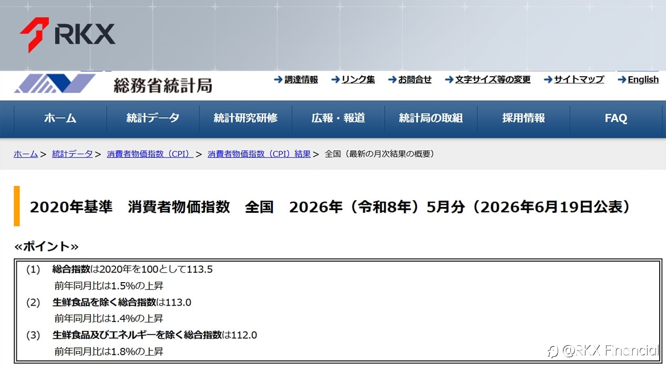This screenshot has height=373, width=666.
Task: Click the ≪ポイント≫ heading
Action: tap(46, 246)
